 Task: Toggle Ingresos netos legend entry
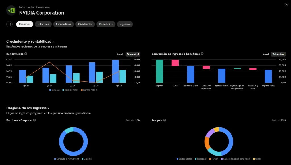70,90
